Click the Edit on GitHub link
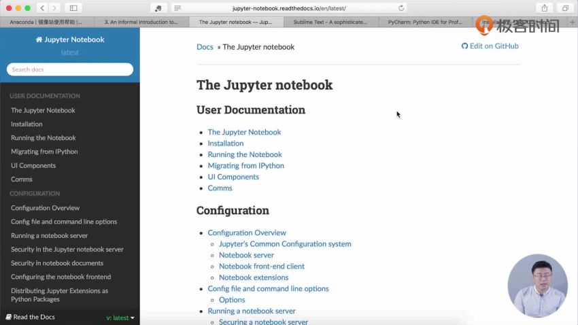Screen dimensions: 578x325 click(x=490, y=46)
